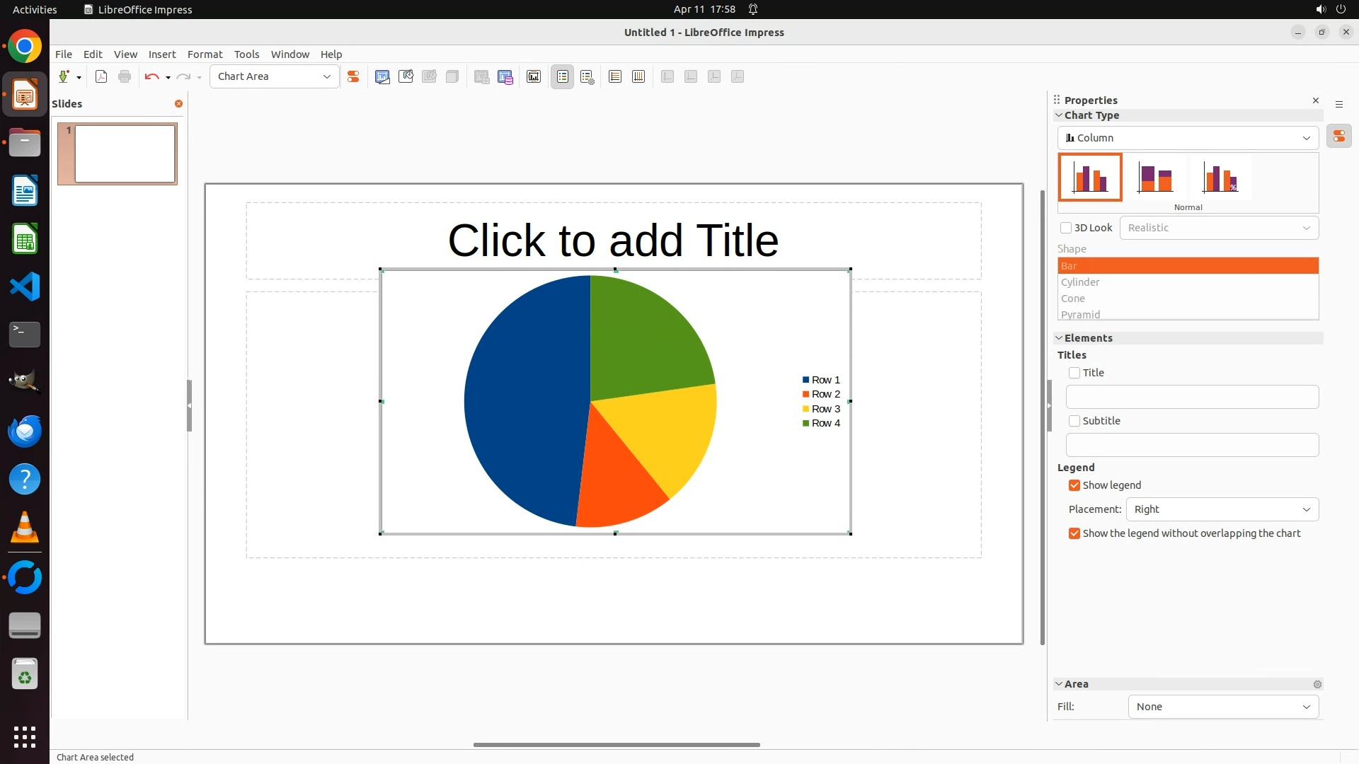Image resolution: width=1359 pixels, height=764 pixels.
Task: Click the slide 1 thumbnail
Action: [x=125, y=154]
